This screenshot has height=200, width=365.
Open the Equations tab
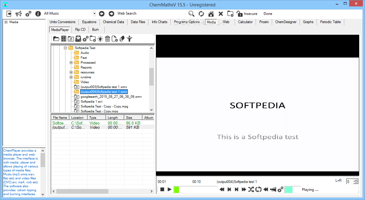pyautogui.click(x=89, y=22)
